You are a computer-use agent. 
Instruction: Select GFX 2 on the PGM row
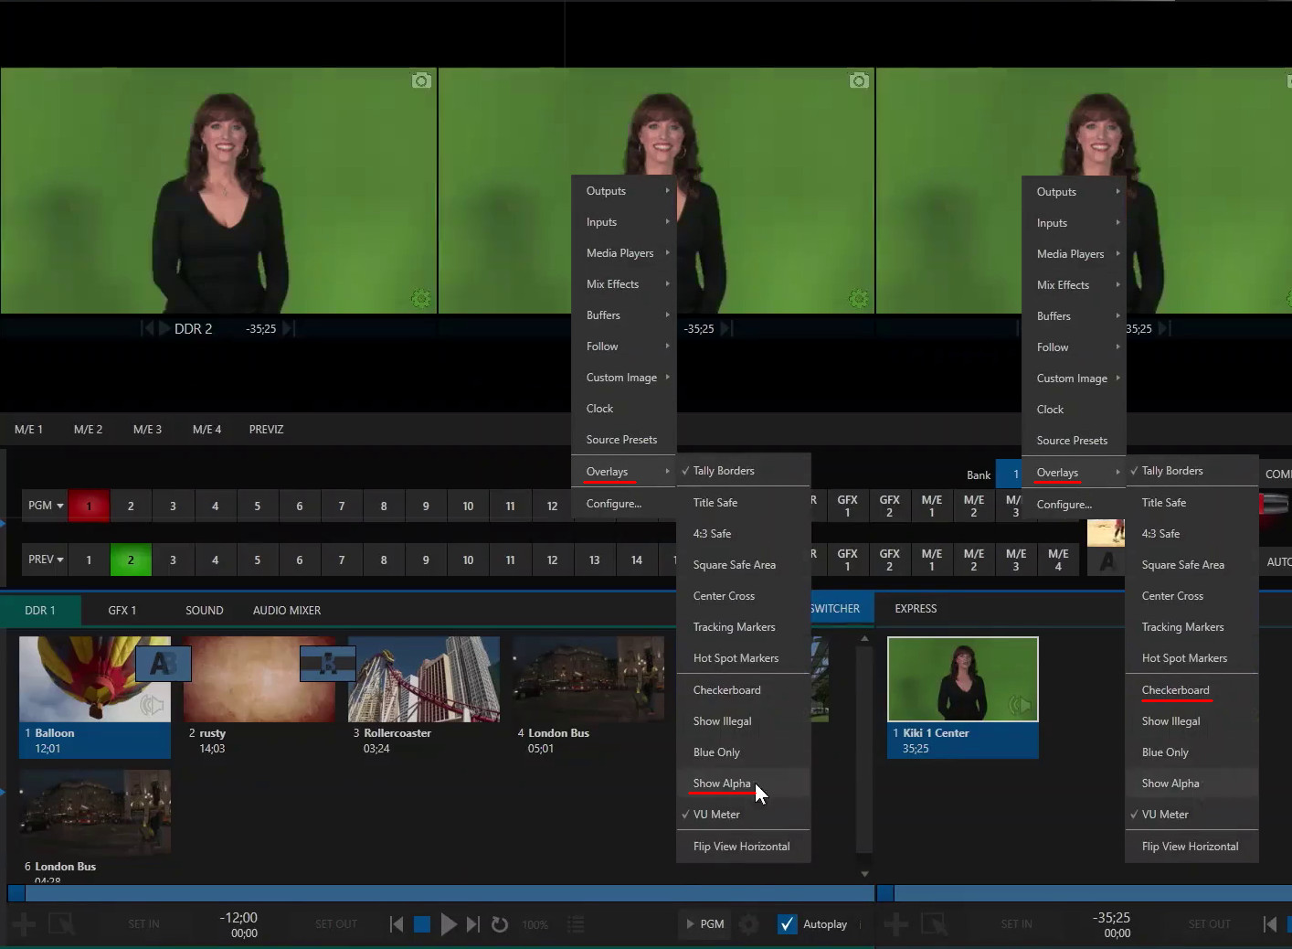[889, 506]
